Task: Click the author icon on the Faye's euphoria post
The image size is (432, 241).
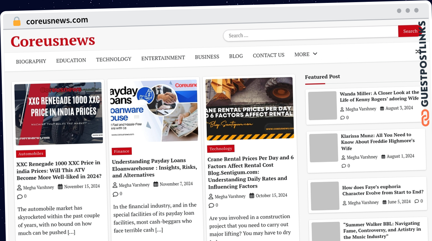Action: click(x=345, y=203)
